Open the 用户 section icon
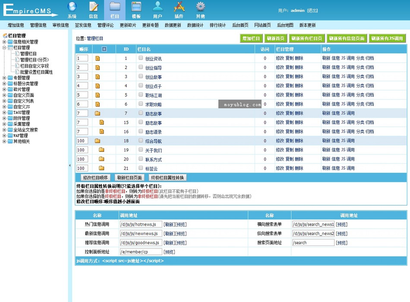The image size is (410, 302). [158, 7]
